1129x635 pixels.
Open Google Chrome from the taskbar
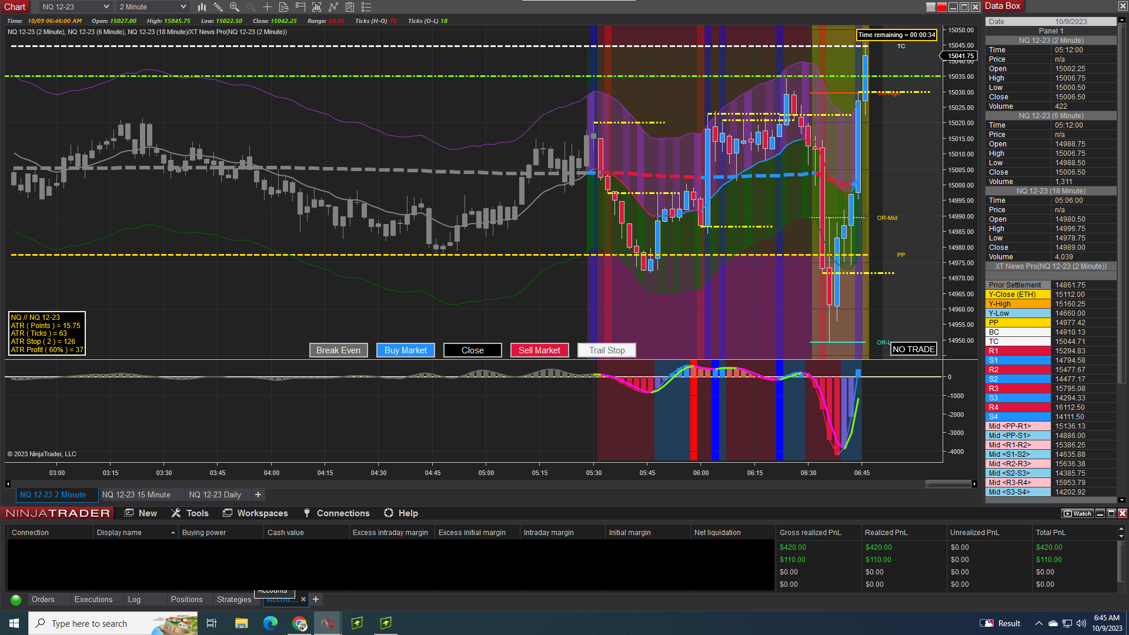pos(299,623)
